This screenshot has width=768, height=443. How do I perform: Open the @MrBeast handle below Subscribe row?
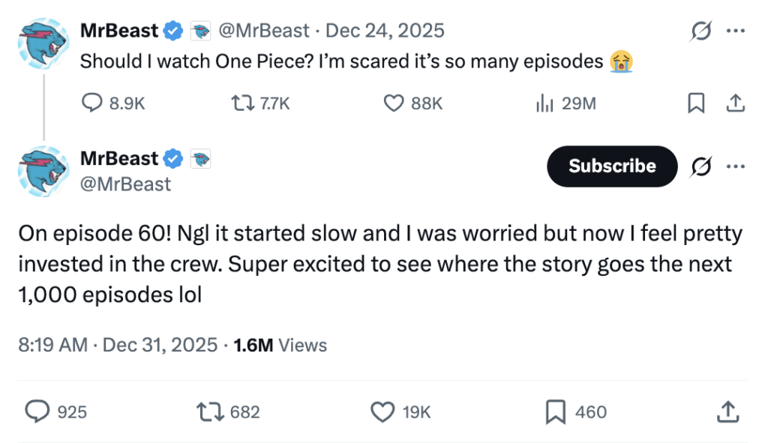tap(125, 184)
